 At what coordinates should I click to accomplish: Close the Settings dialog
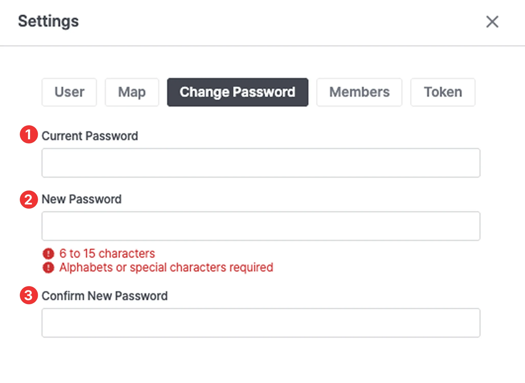[492, 22]
